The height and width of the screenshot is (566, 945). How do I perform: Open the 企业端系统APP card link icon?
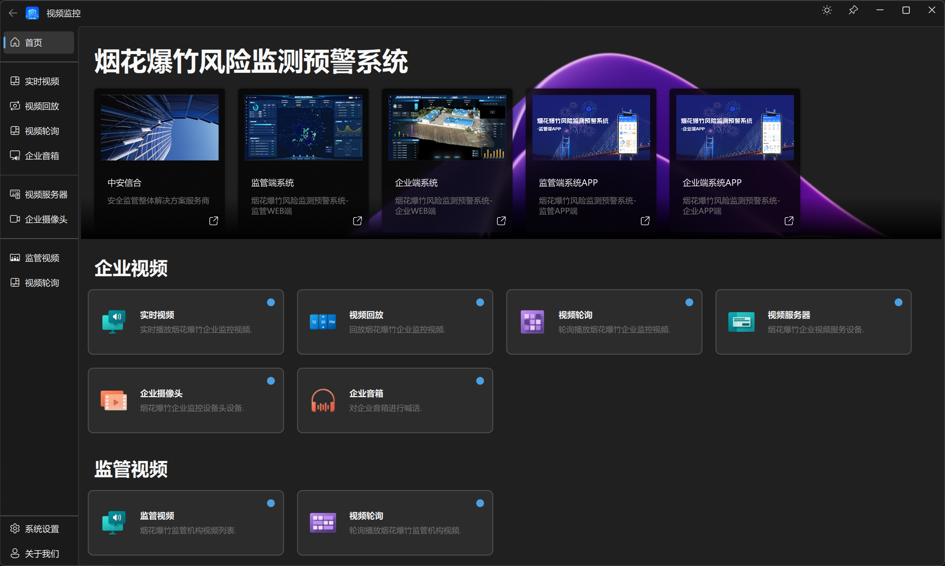[x=789, y=221]
